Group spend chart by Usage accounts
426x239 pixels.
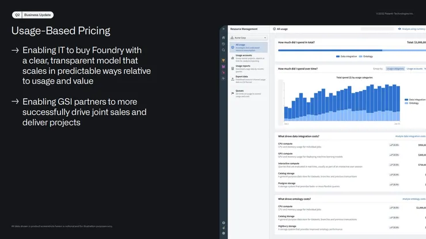click(x=414, y=69)
